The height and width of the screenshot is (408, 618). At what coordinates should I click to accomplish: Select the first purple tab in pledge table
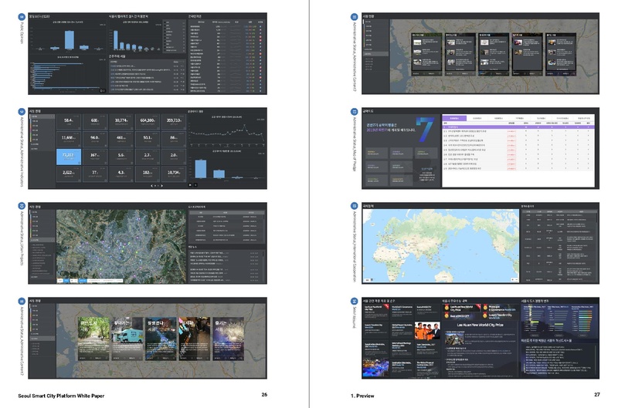[454, 118]
